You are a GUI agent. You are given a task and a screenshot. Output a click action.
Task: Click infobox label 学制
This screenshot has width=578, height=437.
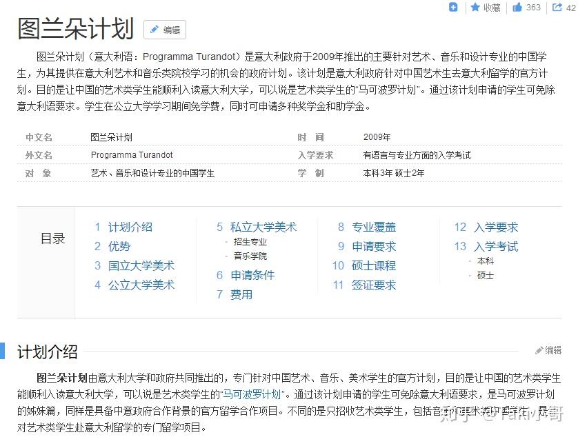tap(311, 173)
